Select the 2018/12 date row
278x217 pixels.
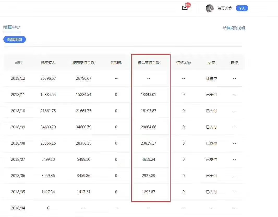(x=18, y=78)
